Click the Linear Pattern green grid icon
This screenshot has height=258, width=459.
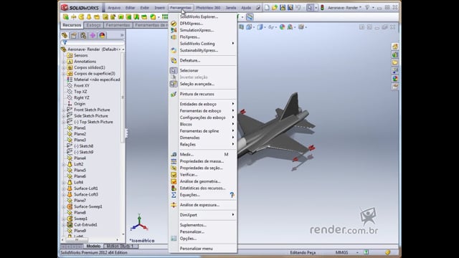point(165,17)
